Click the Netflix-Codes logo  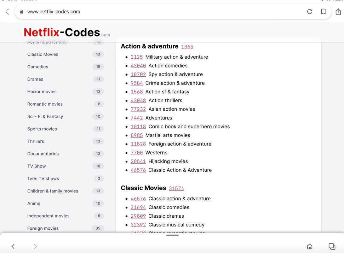[67, 32]
